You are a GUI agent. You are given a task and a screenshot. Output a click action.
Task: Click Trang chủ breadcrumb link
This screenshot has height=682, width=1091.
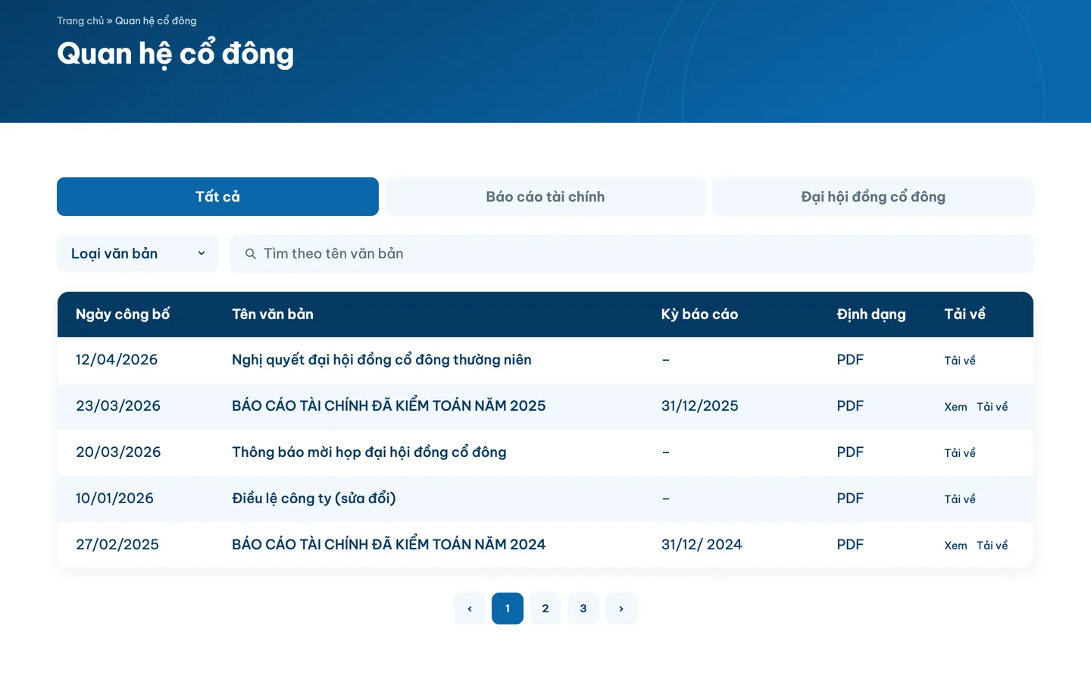[80, 21]
